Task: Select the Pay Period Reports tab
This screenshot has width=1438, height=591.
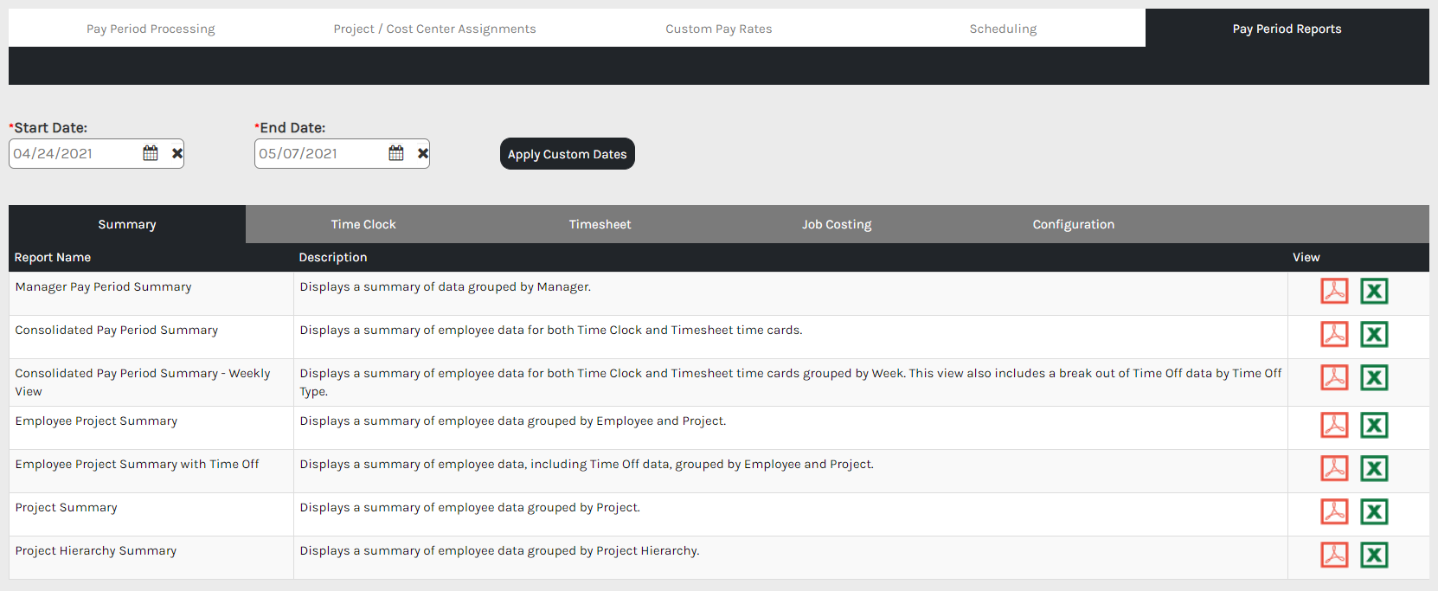Action: point(1287,29)
